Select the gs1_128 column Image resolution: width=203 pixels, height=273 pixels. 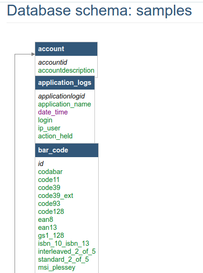(51, 235)
